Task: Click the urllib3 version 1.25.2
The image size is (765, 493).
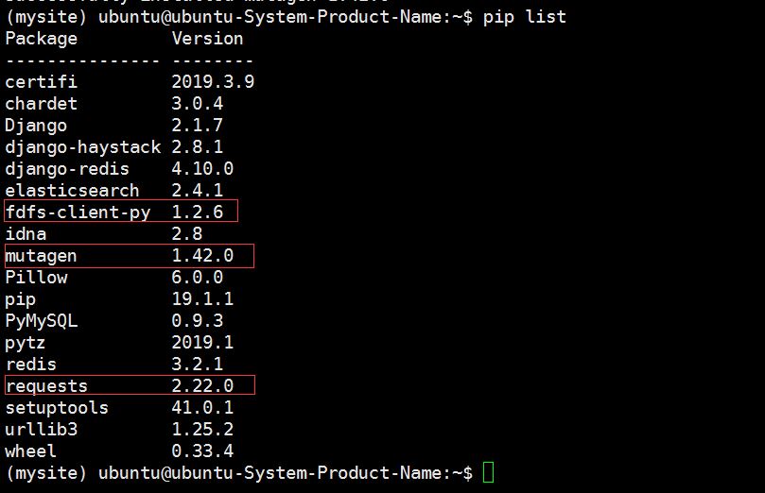Action: [202, 430]
